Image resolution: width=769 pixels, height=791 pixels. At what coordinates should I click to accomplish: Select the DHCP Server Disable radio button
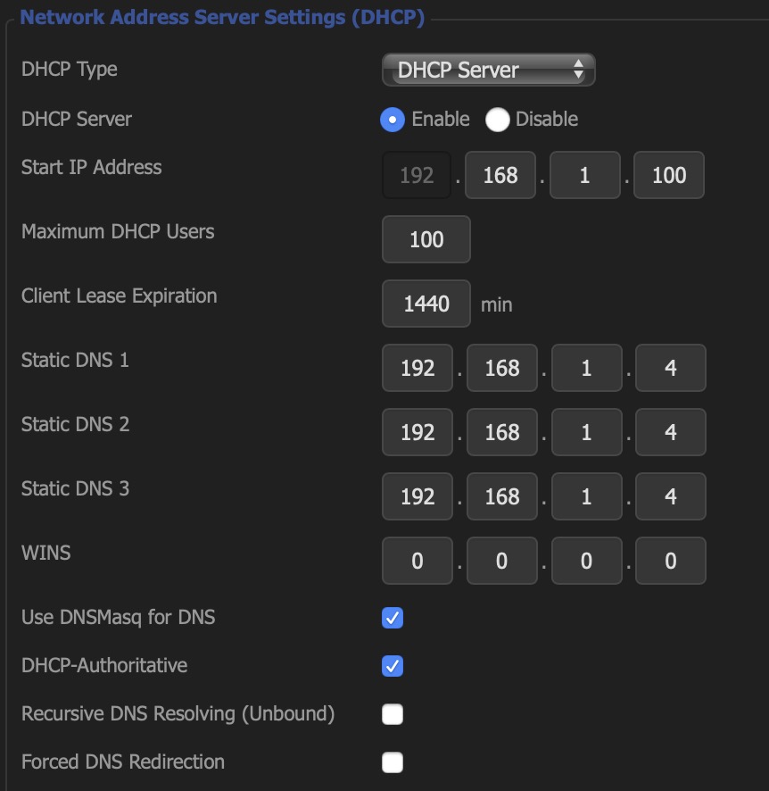[x=498, y=120]
